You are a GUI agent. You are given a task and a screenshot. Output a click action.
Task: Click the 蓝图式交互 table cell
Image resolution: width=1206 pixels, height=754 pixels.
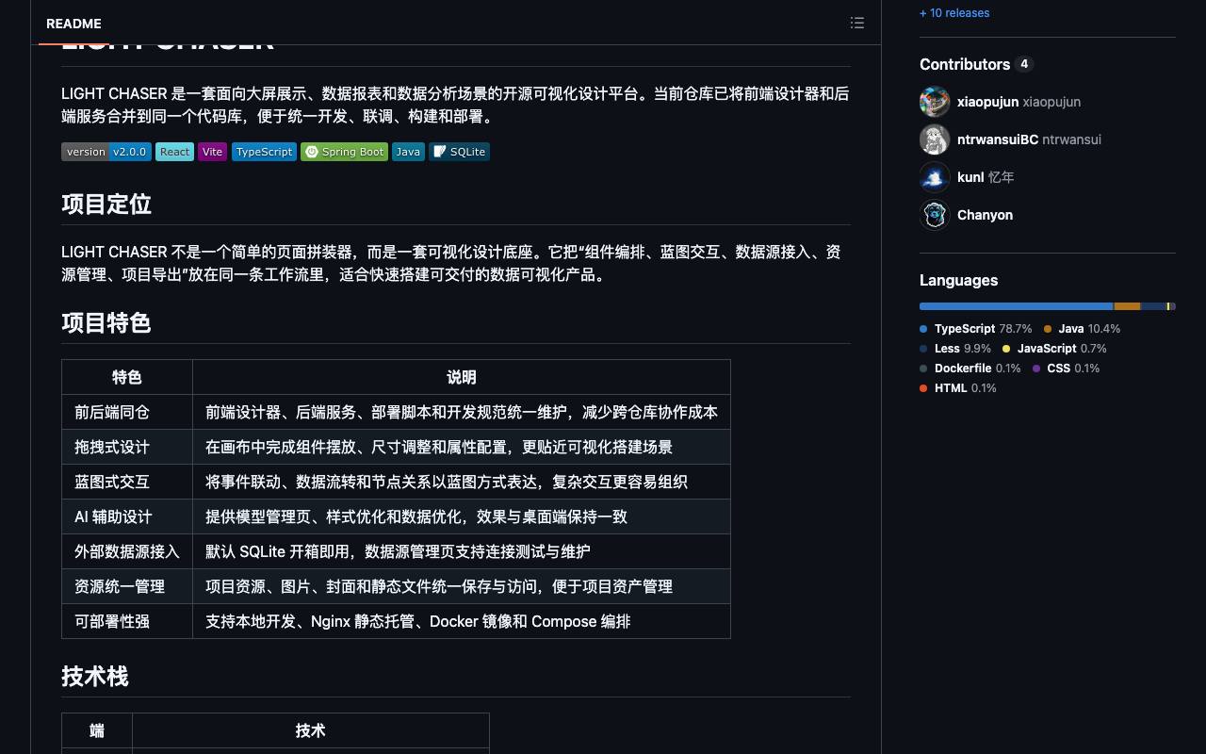127,482
